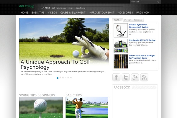The width and height of the screenshot is (177, 118).
Task: Open A Unique Approach To Golf Psychology headline
Action: (55, 65)
